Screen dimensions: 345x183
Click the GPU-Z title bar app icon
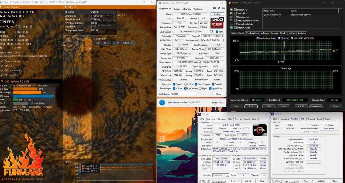(160, 3)
